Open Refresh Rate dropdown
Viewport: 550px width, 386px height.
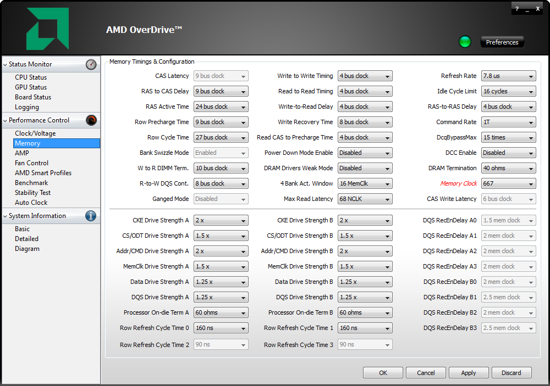509,76
